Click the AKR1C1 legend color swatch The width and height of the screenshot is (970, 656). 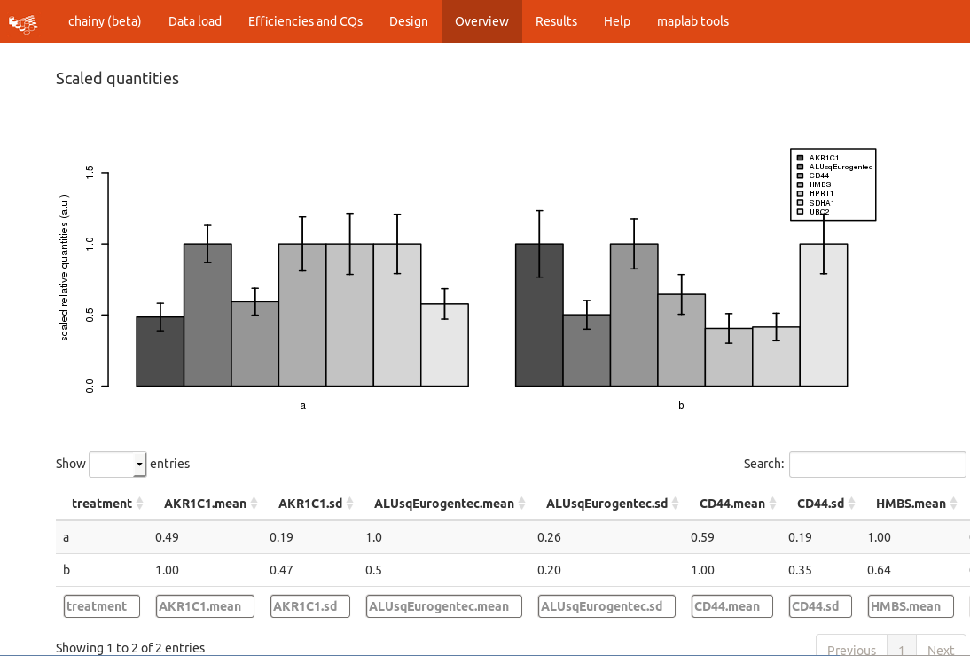800,158
